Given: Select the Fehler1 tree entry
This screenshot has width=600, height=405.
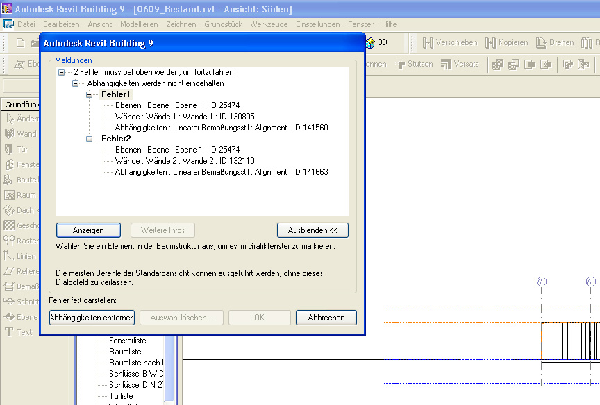Looking at the screenshot, I should [115, 94].
